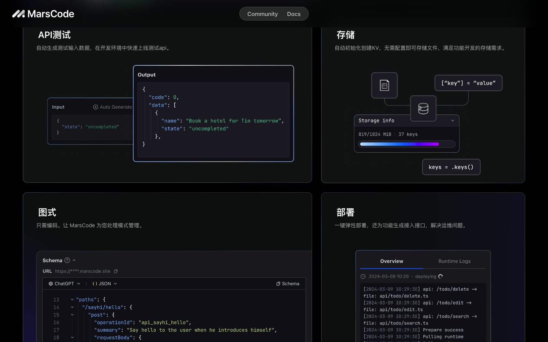The width and height of the screenshot is (548, 342).
Task: Open the ChatGPT model dropdown
Action: point(78,283)
